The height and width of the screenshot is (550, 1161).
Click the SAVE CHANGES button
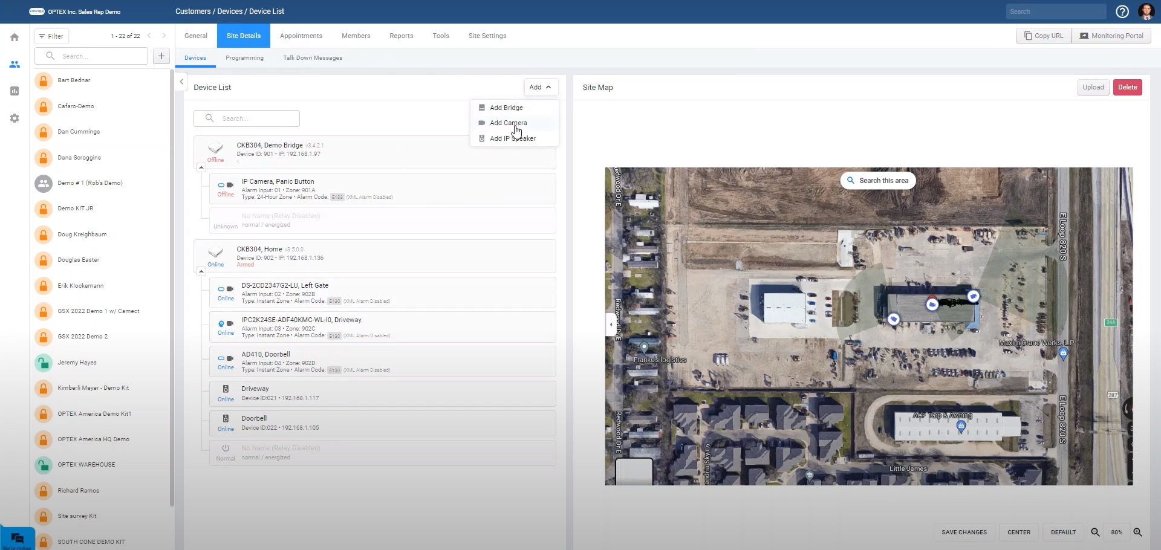coord(964,532)
